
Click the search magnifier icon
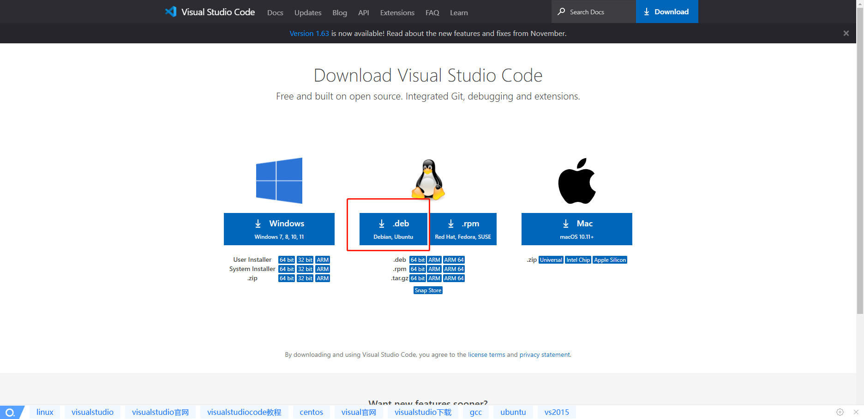(x=561, y=12)
